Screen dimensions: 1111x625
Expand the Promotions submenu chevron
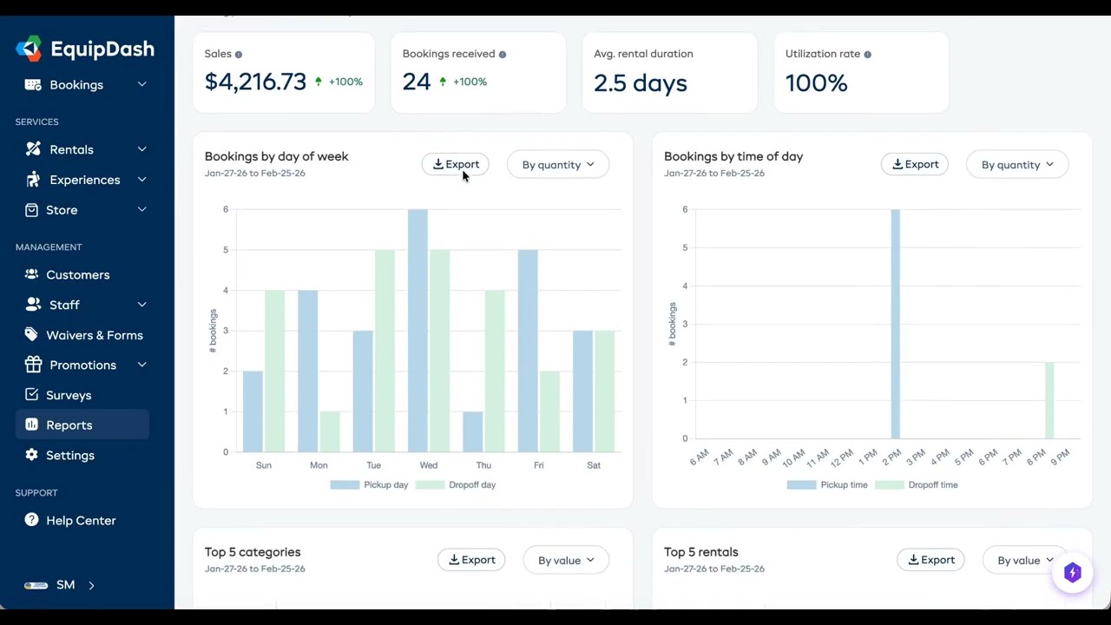[x=141, y=365]
